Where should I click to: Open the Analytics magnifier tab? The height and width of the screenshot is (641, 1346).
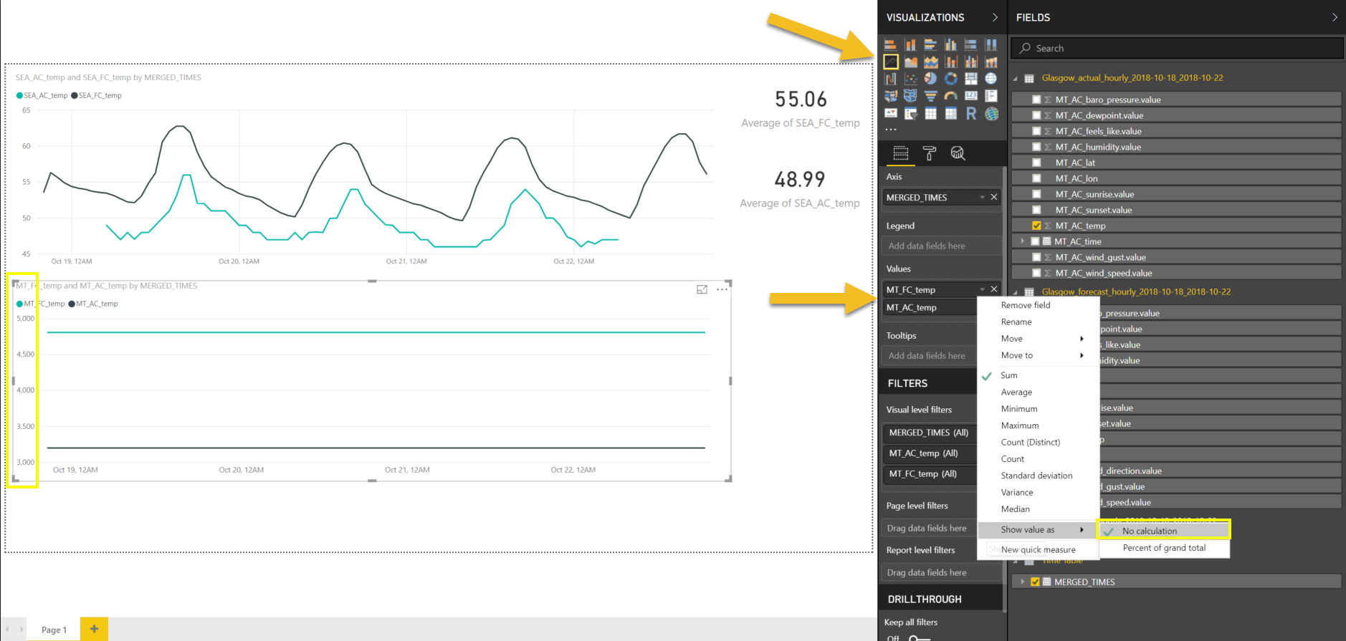(x=958, y=153)
